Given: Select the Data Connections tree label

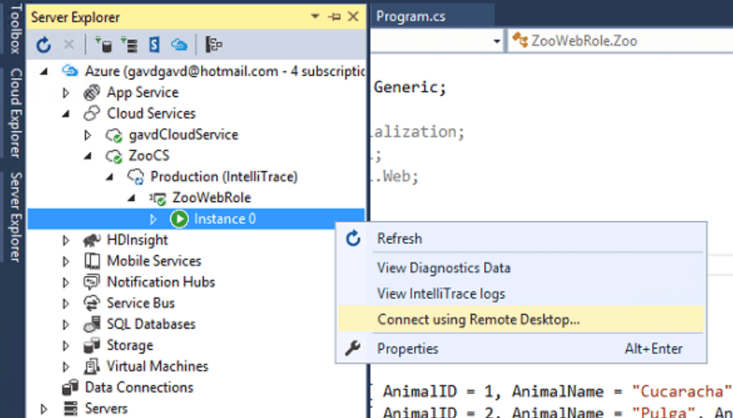Looking at the screenshot, I should pyautogui.click(x=139, y=387).
